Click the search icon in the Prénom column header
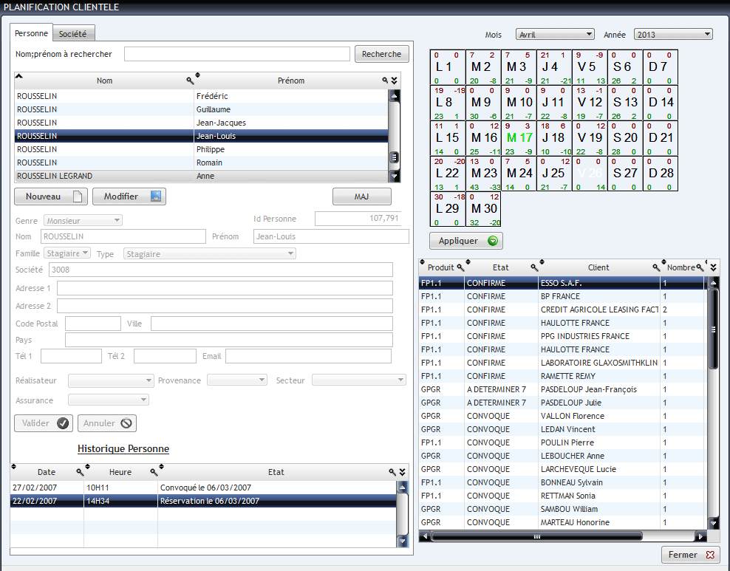Screen dimensions: 730x571 (385, 81)
